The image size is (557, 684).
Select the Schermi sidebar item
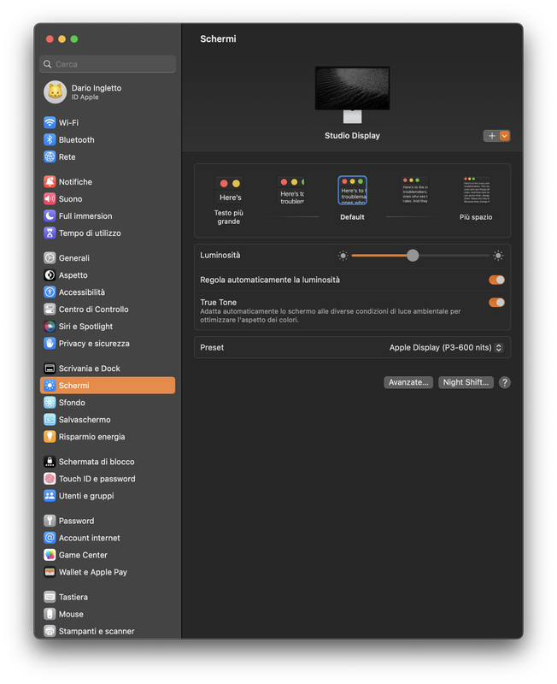108,386
